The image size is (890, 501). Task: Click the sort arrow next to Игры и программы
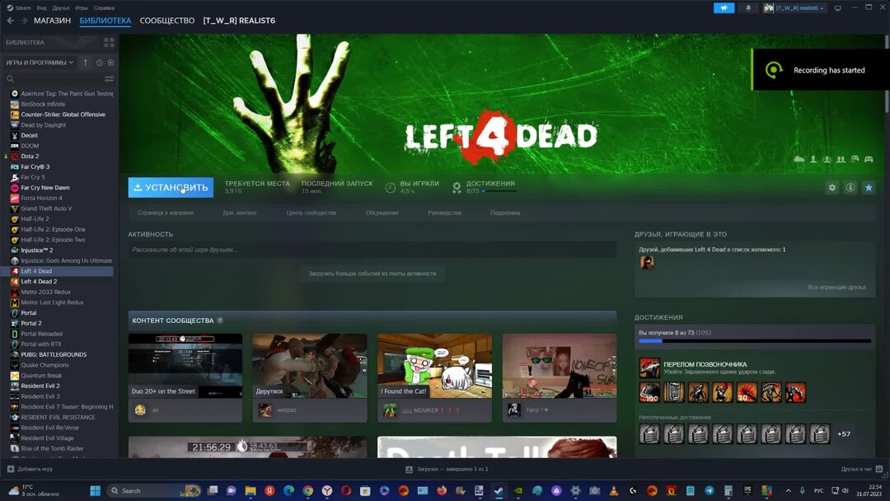(85, 63)
